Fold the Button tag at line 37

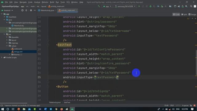pyautogui.click(x=48, y=87)
